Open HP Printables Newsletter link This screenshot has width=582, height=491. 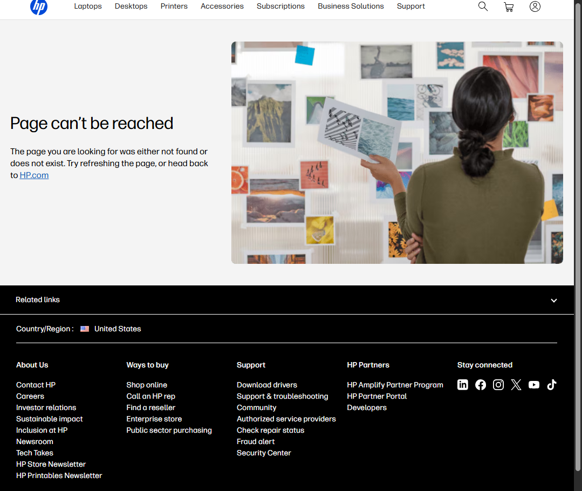(59, 475)
